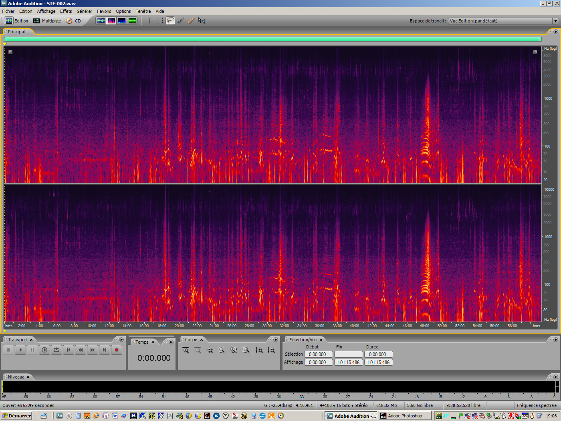Screen dimensions: 561x421
Task: Select the Time Selection tool
Action: click(x=149, y=20)
